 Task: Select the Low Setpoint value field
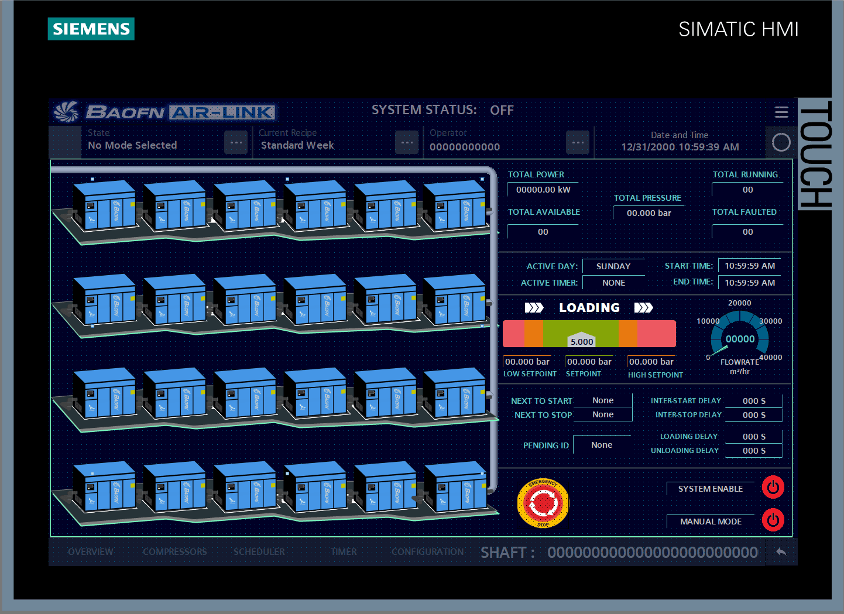(x=527, y=362)
